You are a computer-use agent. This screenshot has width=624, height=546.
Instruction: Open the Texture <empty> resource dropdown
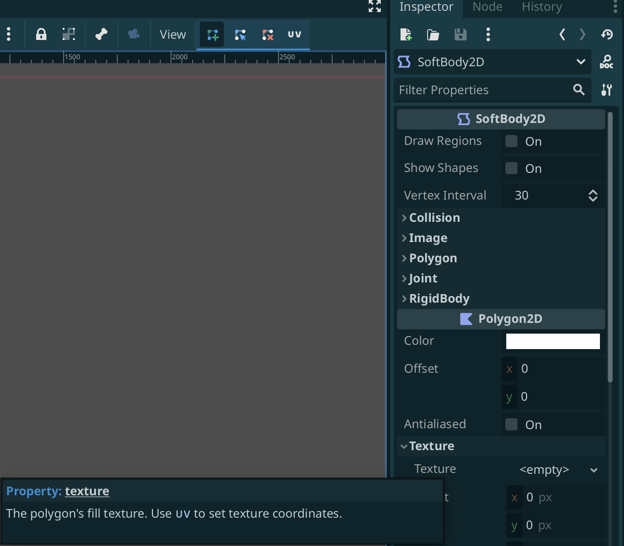tap(554, 469)
